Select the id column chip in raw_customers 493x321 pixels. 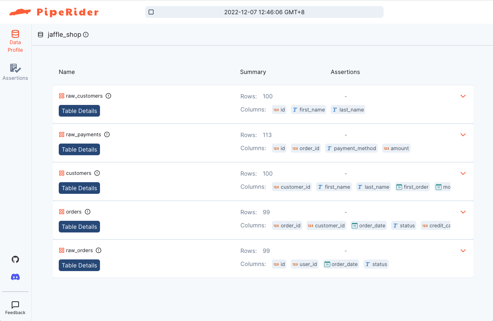click(x=279, y=110)
